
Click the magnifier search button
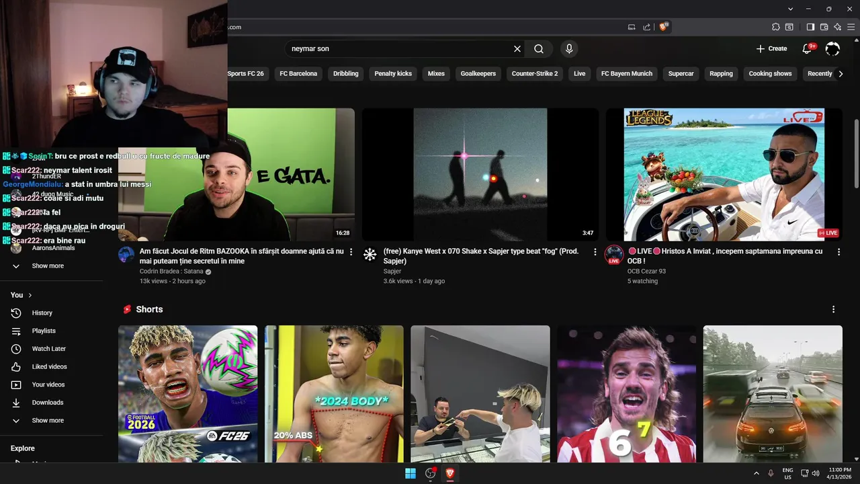(x=539, y=49)
